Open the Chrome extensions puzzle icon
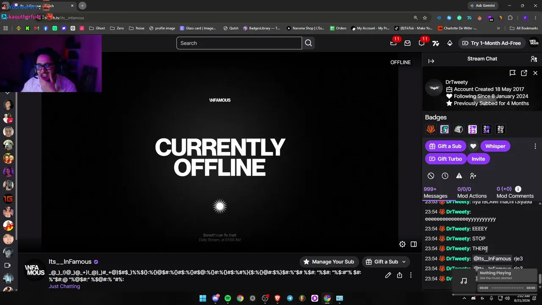Screen dimensions: 542x305 [510, 18]
